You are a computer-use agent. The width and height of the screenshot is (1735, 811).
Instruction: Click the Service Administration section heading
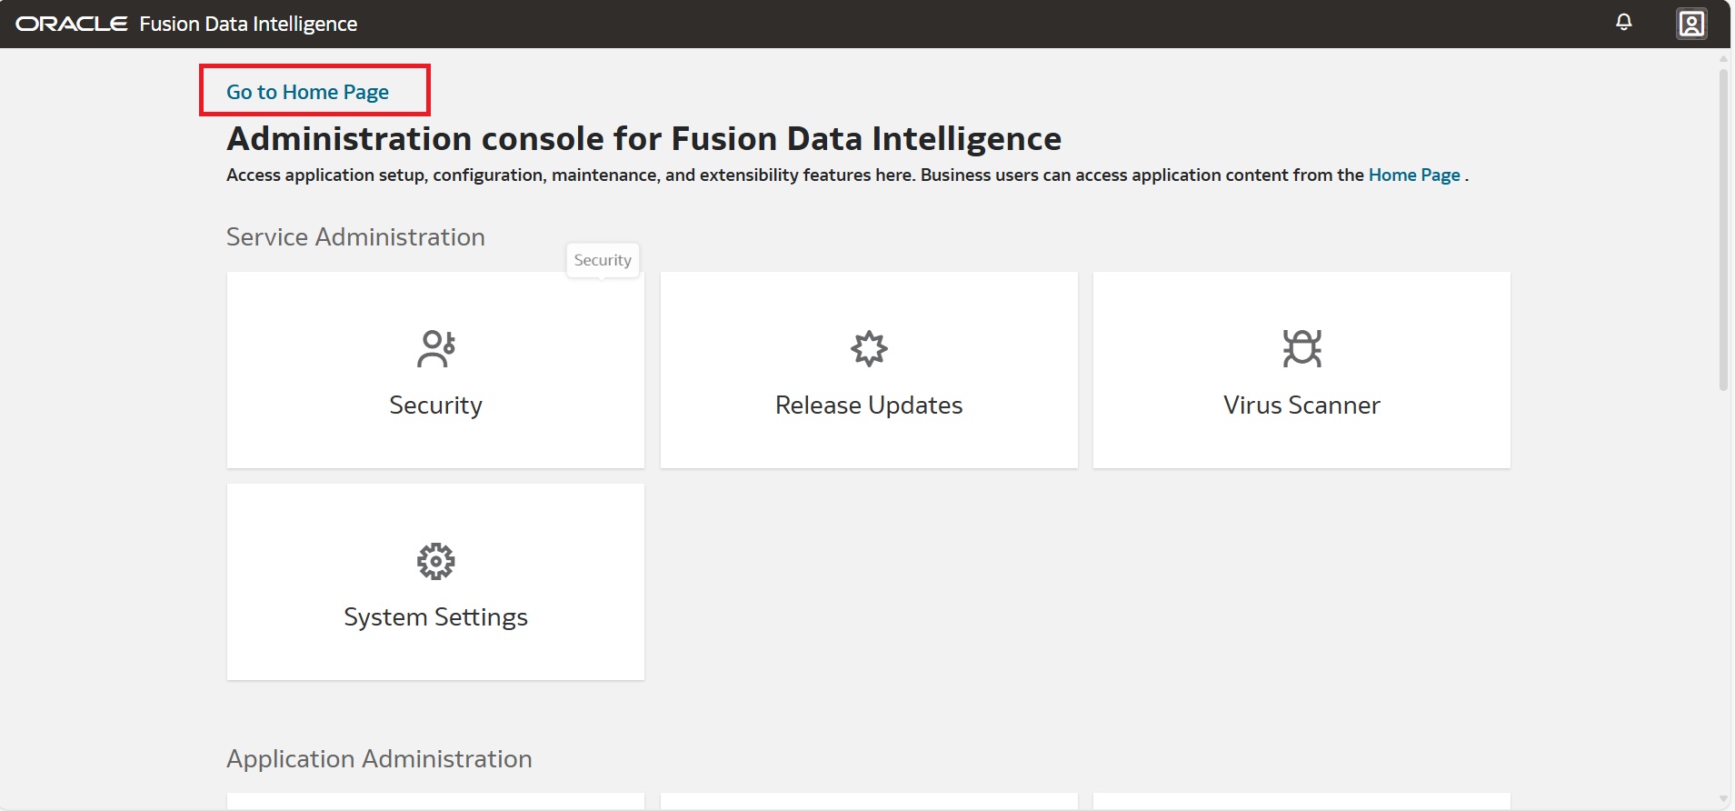pyautogui.click(x=355, y=237)
